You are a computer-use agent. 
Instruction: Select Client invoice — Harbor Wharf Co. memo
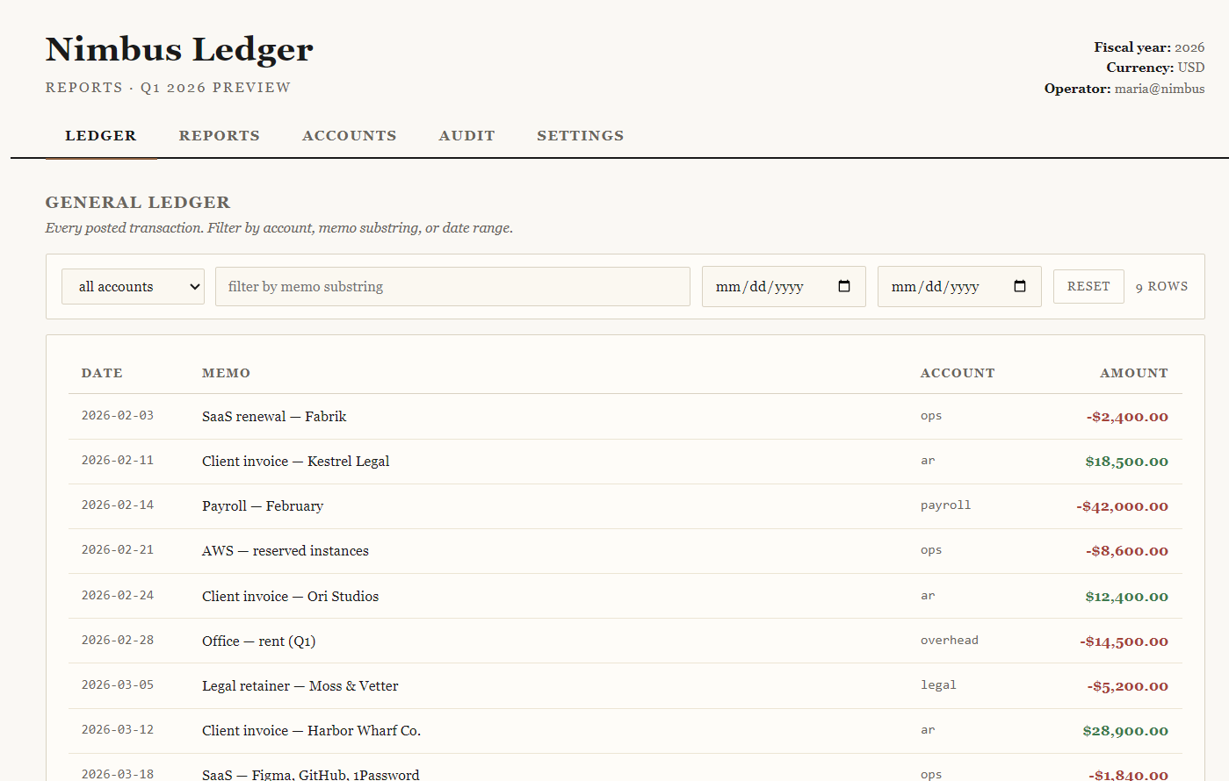(x=311, y=730)
